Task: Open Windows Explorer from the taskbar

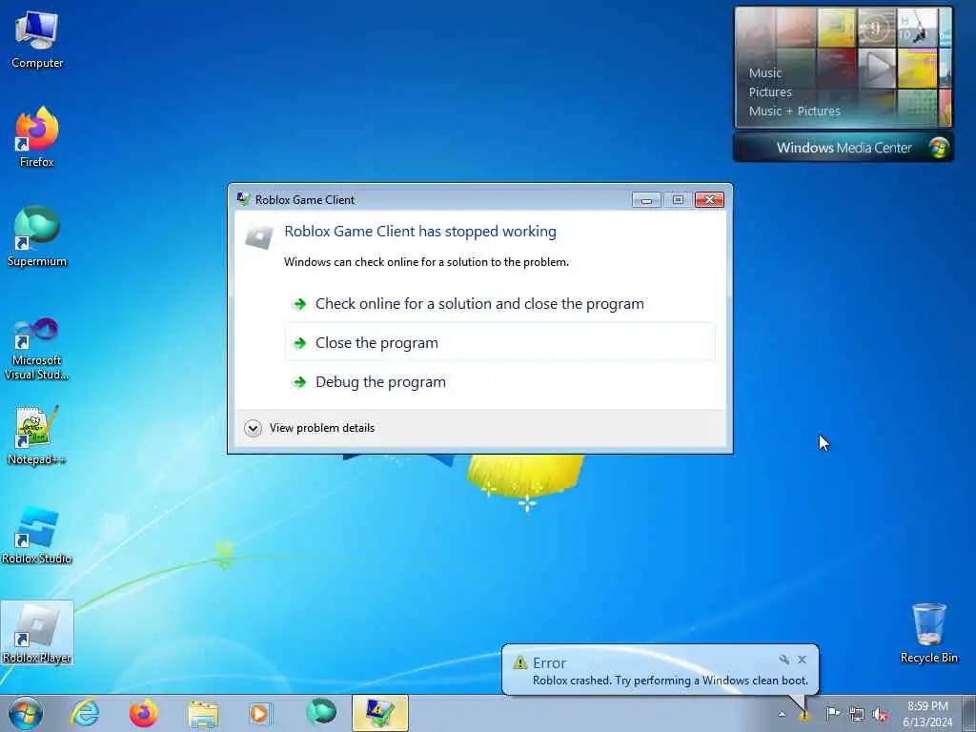Action: (203, 713)
